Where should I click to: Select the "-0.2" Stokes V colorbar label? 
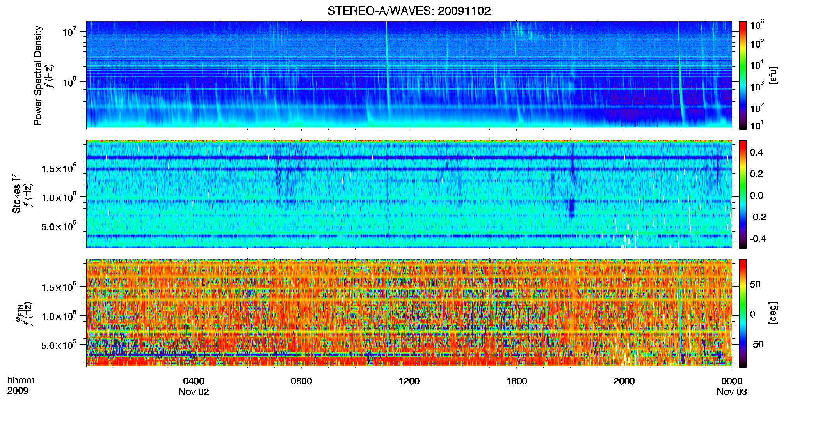pos(758,217)
